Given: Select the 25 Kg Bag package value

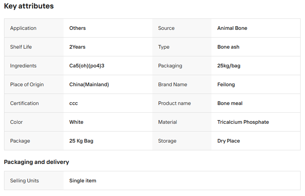Looking at the screenshot, I should (x=81, y=141).
